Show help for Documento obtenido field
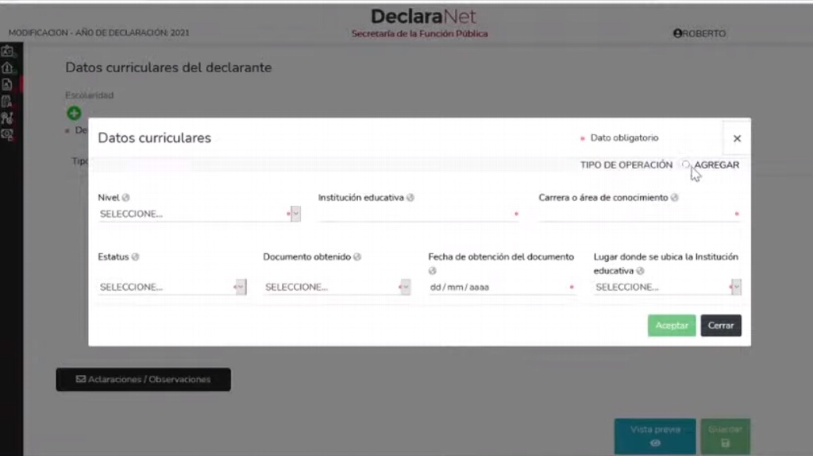 click(357, 257)
